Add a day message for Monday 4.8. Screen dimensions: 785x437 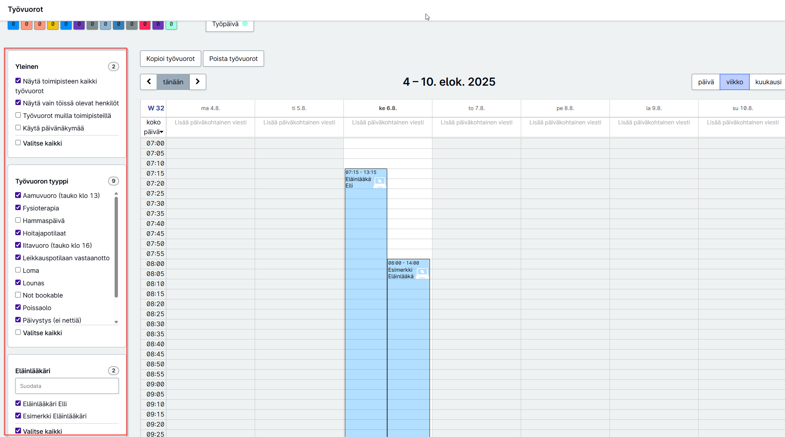210,123
